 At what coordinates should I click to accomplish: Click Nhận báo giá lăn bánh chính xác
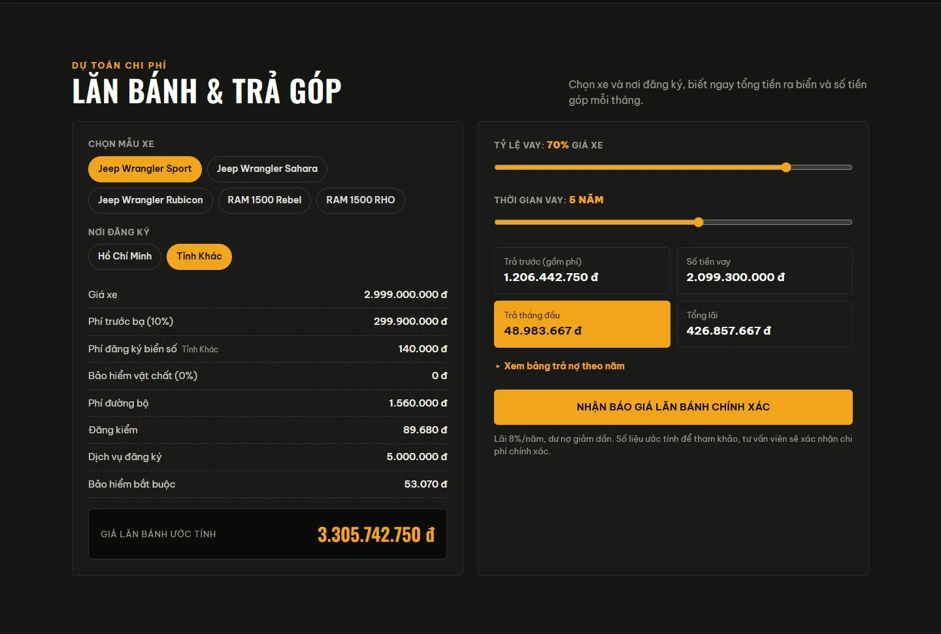[673, 407]
